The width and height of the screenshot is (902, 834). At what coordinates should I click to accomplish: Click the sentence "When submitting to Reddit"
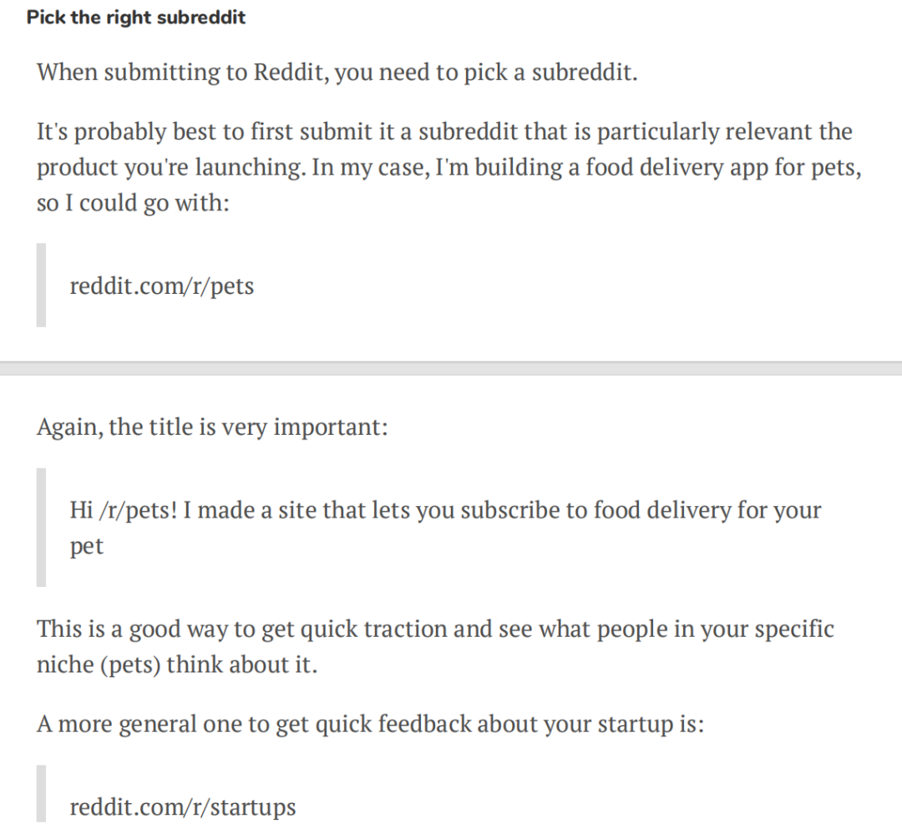(337, 73)
